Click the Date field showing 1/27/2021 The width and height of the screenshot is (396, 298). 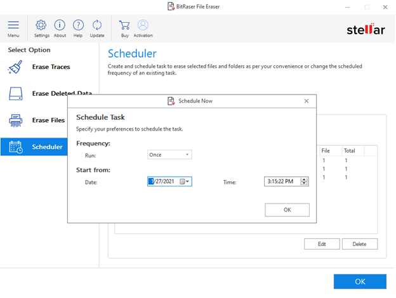(169, 181)
